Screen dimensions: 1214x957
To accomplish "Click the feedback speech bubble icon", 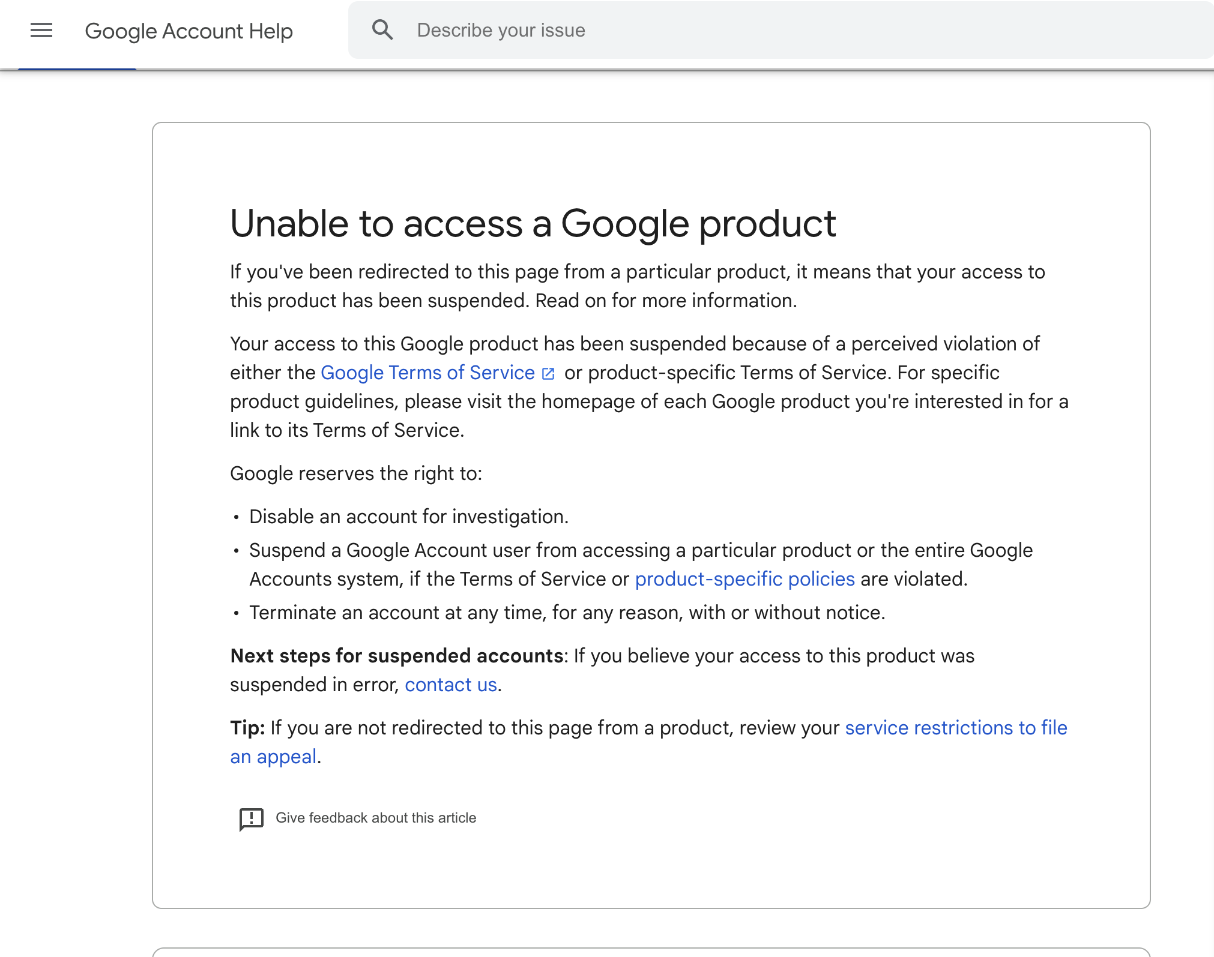I will (x=251, y=818).
